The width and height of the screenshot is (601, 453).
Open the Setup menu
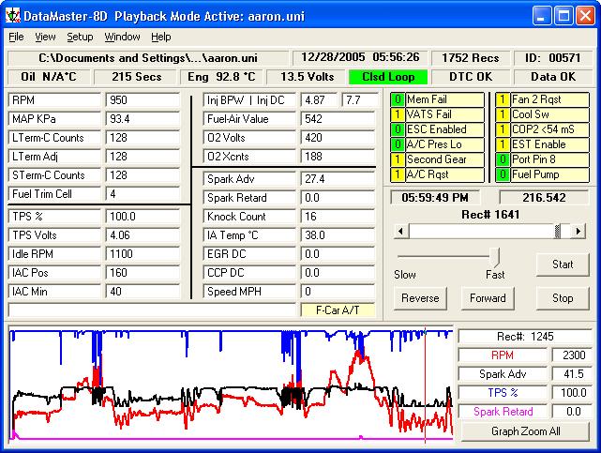[80, 38]
